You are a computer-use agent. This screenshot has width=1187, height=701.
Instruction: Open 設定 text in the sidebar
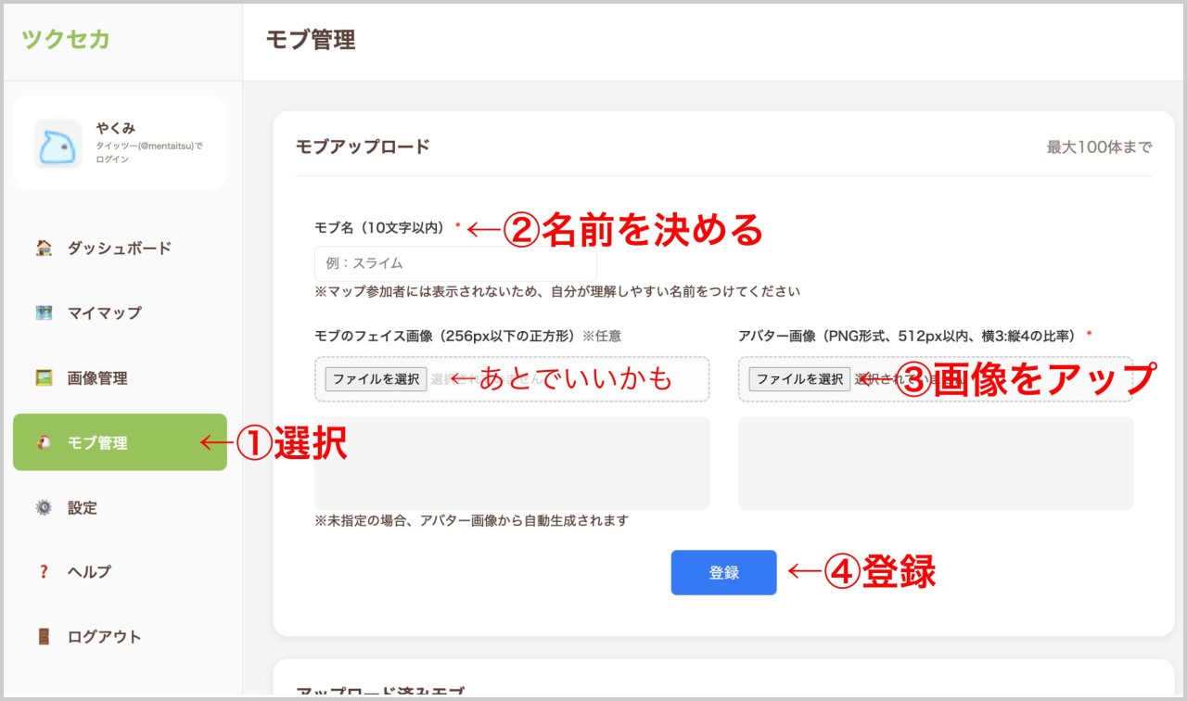click(x=82, y=507)
